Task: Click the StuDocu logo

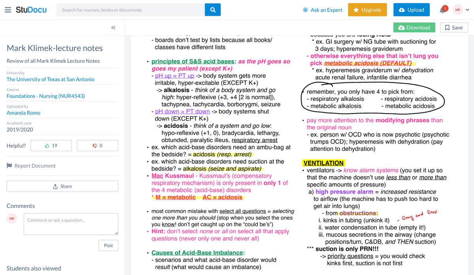Action: click(30, 9)
